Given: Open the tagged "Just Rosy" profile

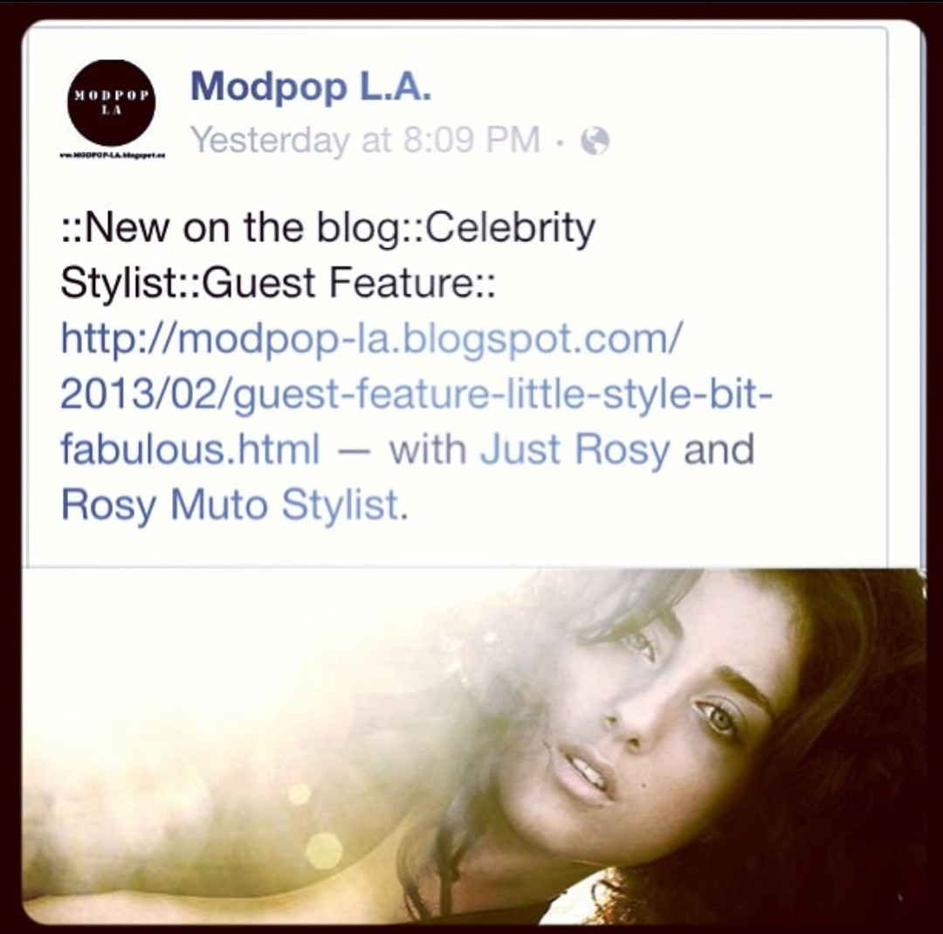Looking at the screenshot, I should [x=575, y=451].
